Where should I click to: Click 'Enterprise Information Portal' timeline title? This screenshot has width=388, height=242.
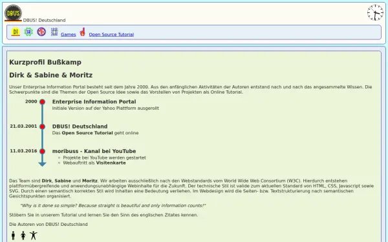click(94, 102)
